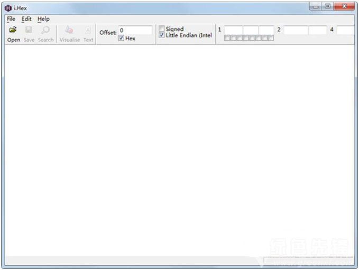Uncheck the Little Endian (Intel) checkbox
Screen dimensions: 359x270
tap(162, 35)
